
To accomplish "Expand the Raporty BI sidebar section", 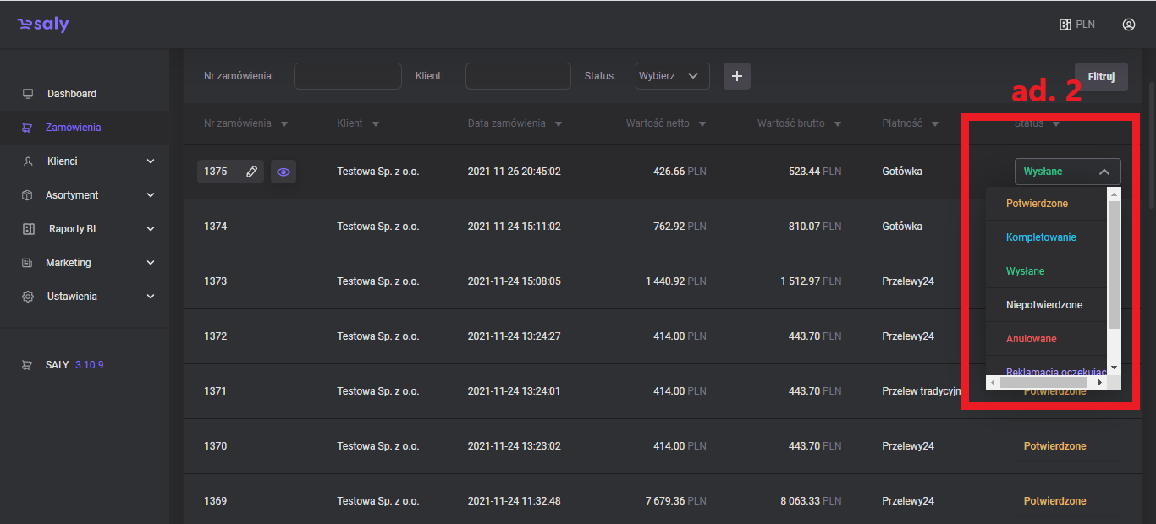I will [151, 229].
